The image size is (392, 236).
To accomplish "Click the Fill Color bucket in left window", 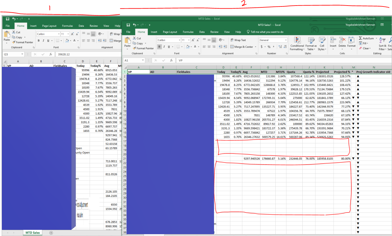I will pos(67,41).
